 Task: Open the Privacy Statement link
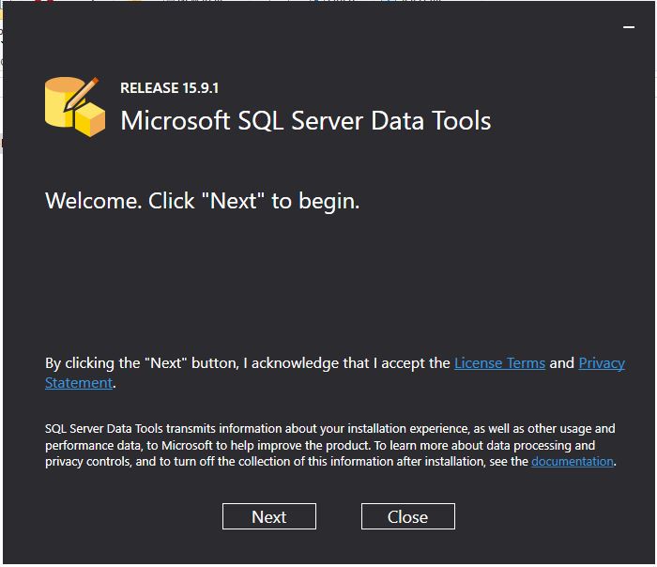click(602, 363)
